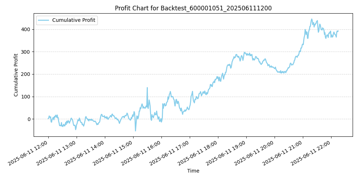The width and height of the screenshot is (358, 179).
Task: Click the highest peak of the profit line
Action: click(x=311, y=19)
